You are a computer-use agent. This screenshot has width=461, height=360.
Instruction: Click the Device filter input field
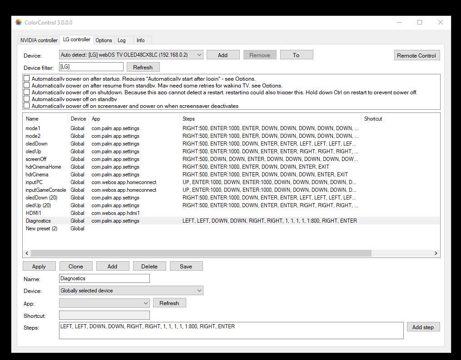pyautogui.click(x=91, y=67)
